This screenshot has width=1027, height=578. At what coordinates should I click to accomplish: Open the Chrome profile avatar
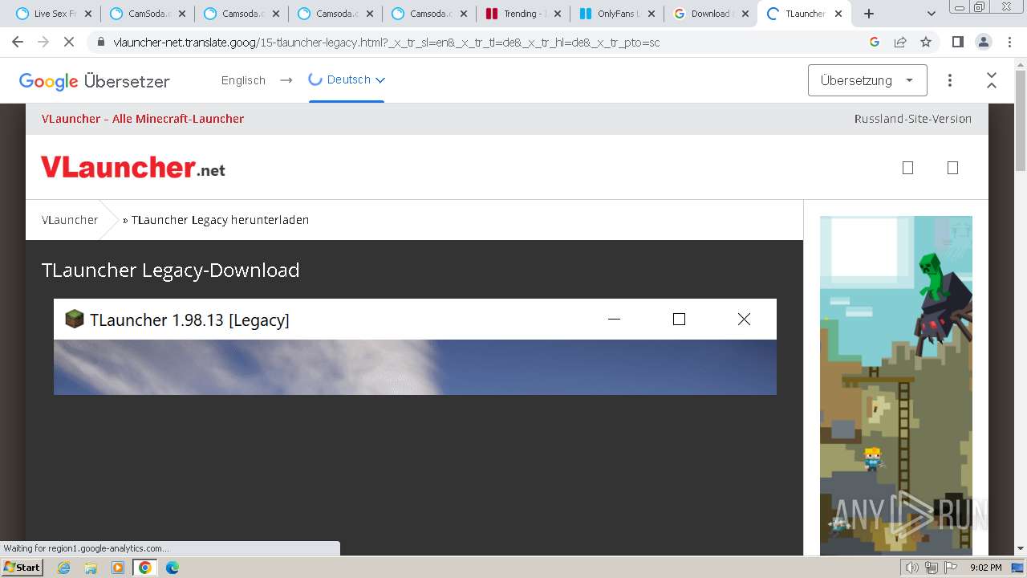983,42
